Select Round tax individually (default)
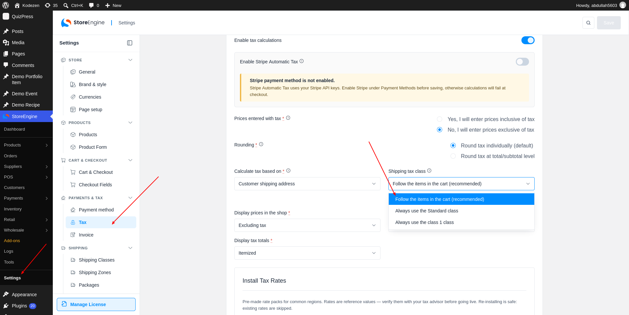Image resolution: width=629 pixels, height=315 pixels. point(453,145)
